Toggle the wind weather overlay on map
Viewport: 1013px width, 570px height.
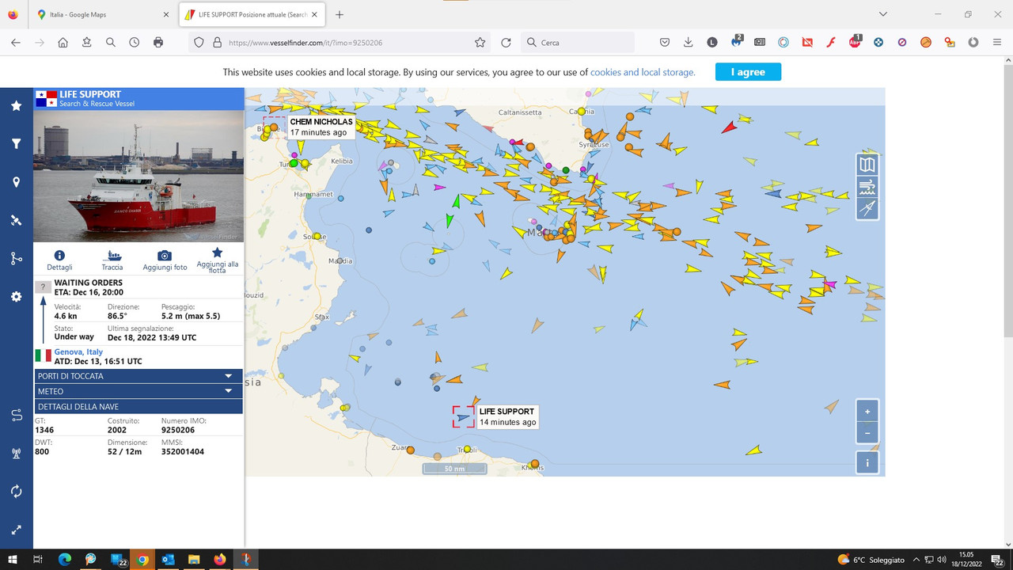[867, 187]
